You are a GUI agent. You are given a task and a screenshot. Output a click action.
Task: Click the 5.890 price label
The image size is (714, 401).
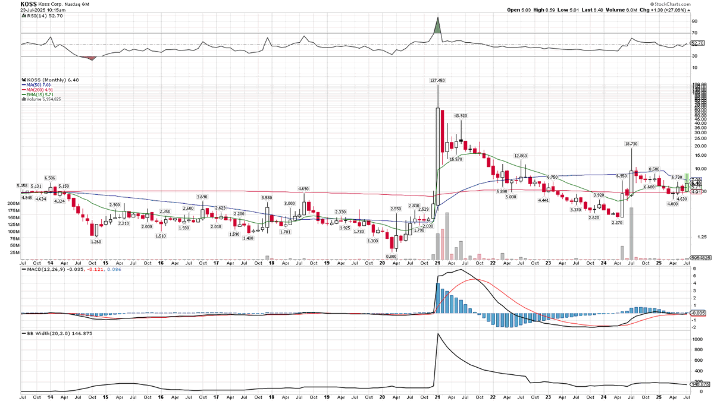click(x=502, y=191)
